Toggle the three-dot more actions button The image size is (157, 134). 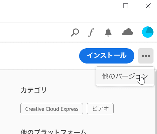tap(146, 56)
